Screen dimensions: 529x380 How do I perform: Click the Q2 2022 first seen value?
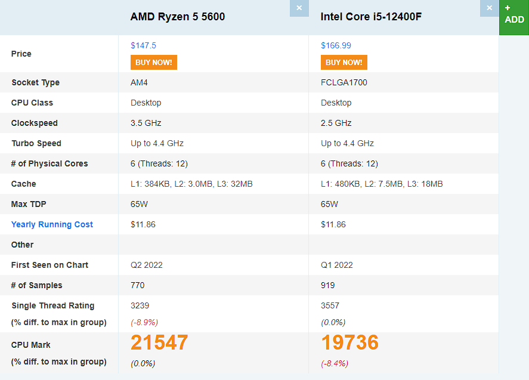147,265
